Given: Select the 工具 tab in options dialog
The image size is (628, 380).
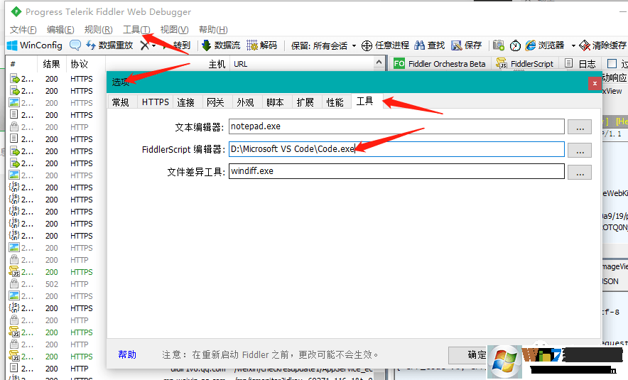Looking at the screenshot, I should click(365, 102).
